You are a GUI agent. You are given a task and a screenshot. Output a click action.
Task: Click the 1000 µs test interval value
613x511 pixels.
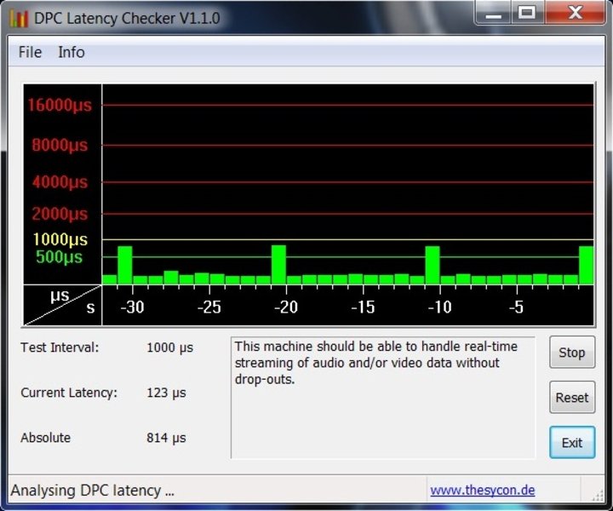pyautogui.click(x=169, y=347)
